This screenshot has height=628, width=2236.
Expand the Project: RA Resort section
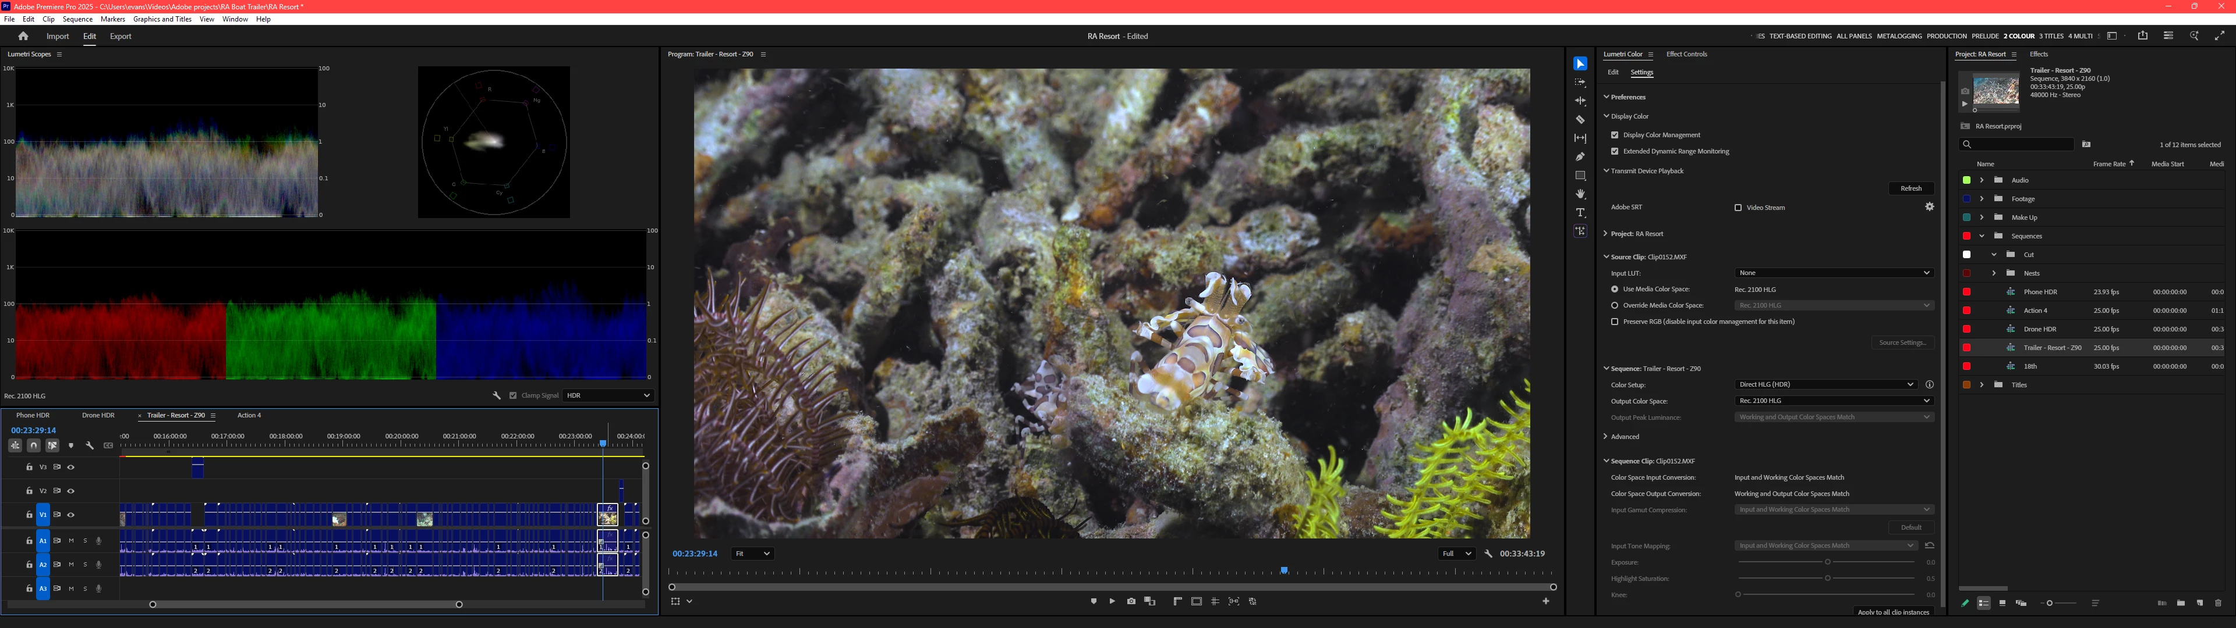point(1606,233)
